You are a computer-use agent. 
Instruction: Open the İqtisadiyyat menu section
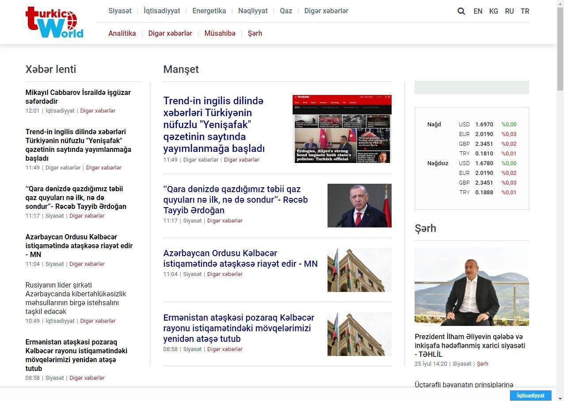click(x=162, y=11)
